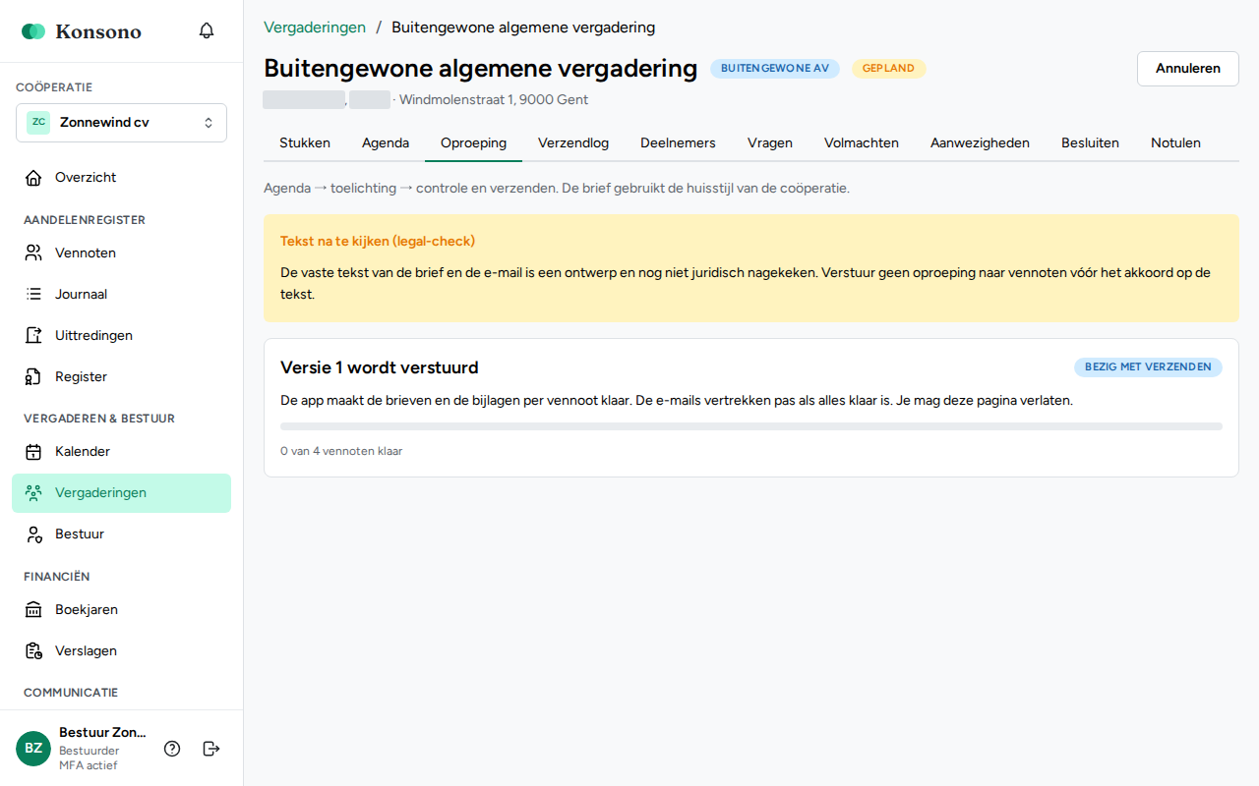This screenshot has height=786, width=1259.
Task: Click the Kalender calendar icon
Action: click(x=33, y=452)
